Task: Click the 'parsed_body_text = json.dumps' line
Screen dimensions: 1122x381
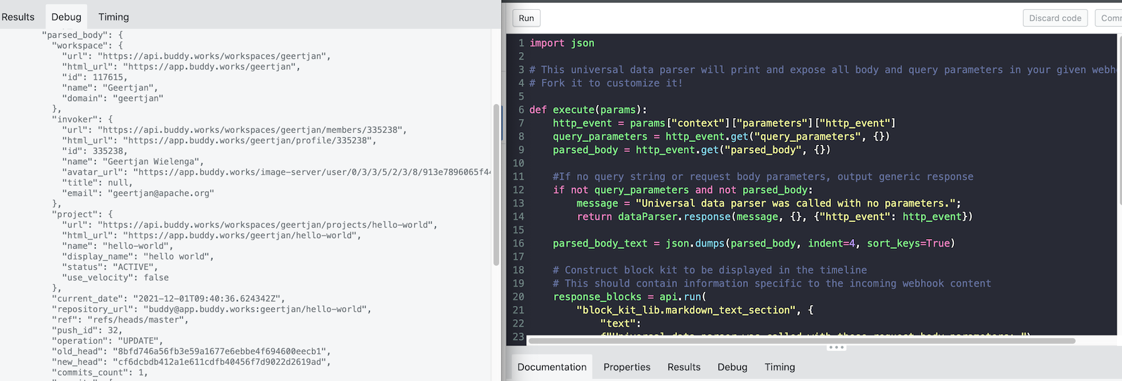Action: (x=754, y=243)
